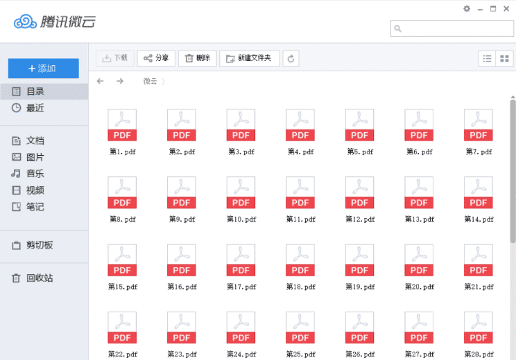
Task: Filter by 视频 videos
Action: 44,190
